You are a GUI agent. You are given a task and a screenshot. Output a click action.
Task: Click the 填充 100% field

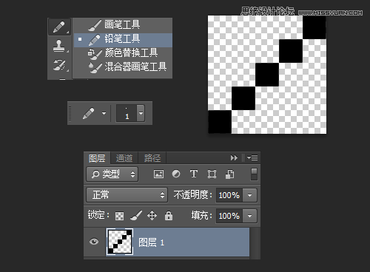[229, 216]
